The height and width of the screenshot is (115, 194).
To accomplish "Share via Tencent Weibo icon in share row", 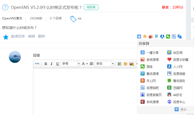I will click(156, 36).
